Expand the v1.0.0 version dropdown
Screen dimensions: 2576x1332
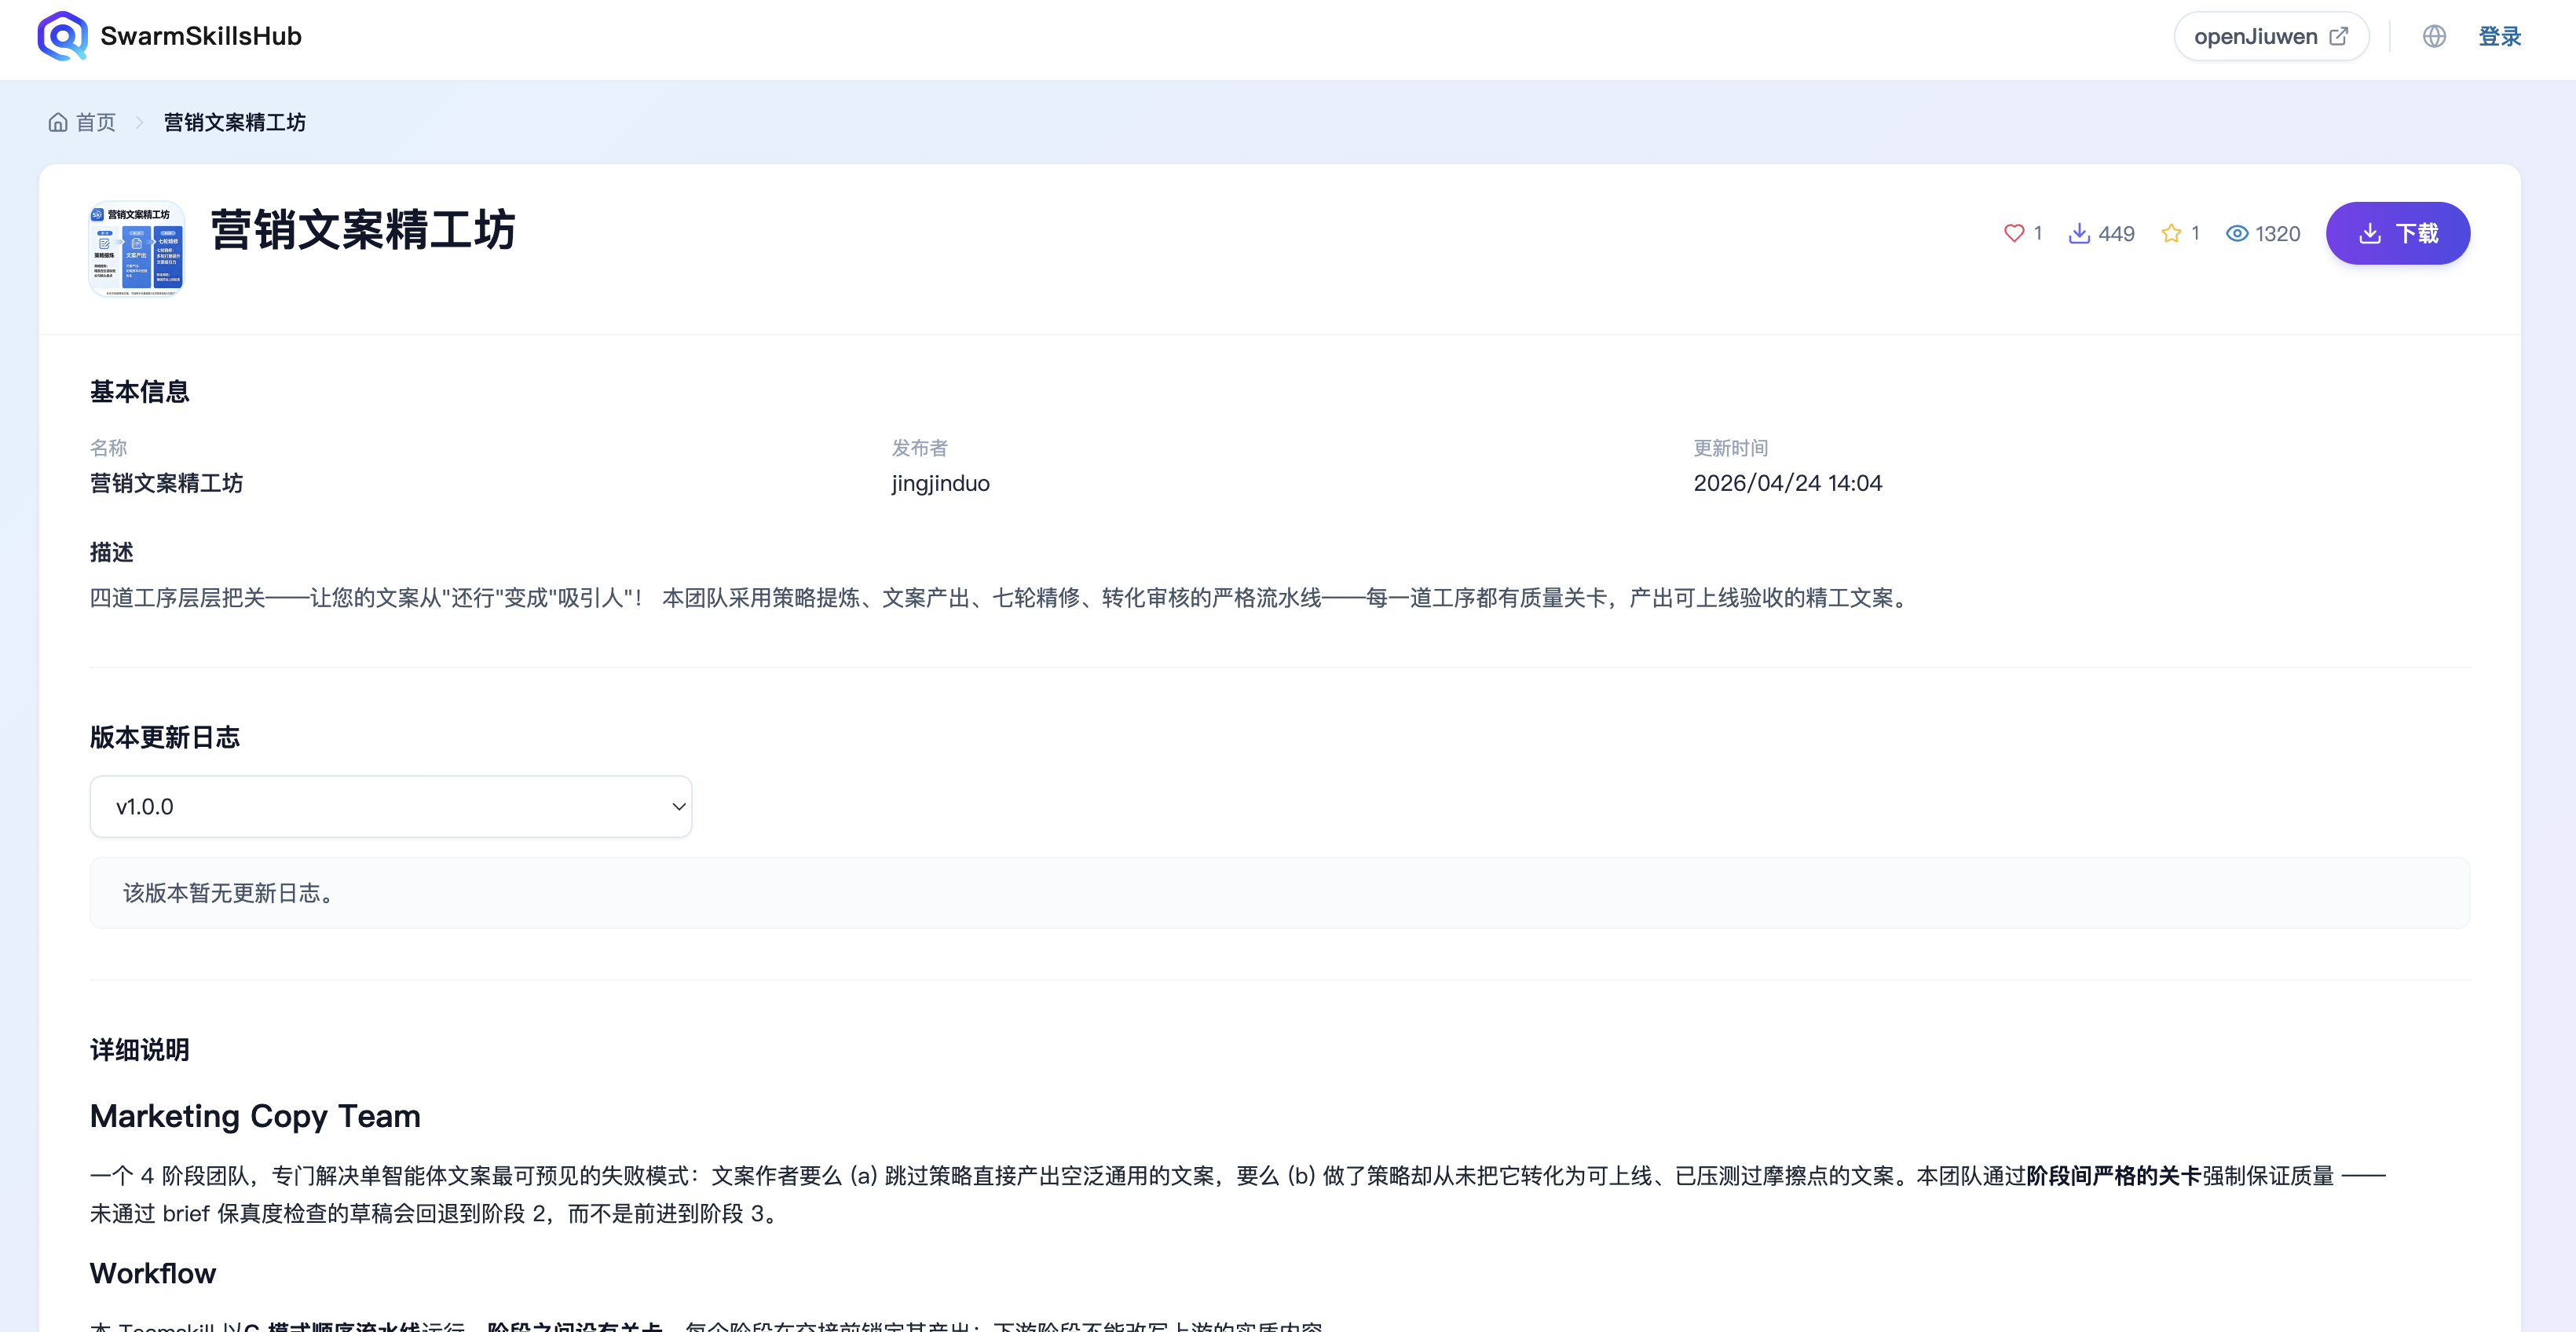(x=391, y=806)
